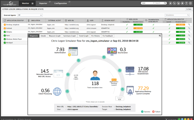Open the help question mark icon
This screenshot has width=194, height=120.
tap(186, 3)
